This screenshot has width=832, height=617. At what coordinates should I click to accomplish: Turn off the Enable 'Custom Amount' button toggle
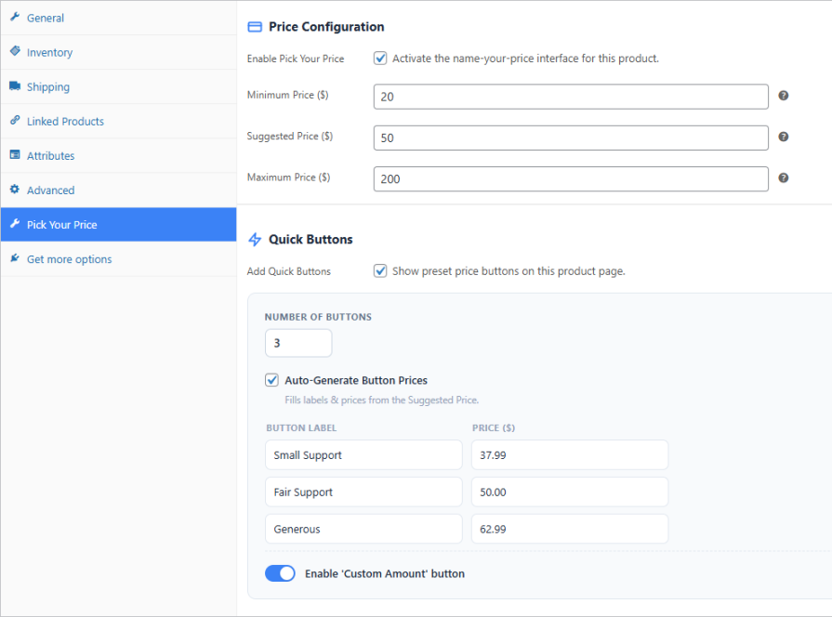click(280, 573)
